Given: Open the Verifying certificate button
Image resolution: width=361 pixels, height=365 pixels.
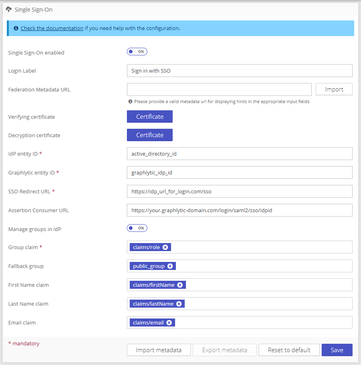Looking at the screenshot, I should pyautogui.click(x=149, y=117).
